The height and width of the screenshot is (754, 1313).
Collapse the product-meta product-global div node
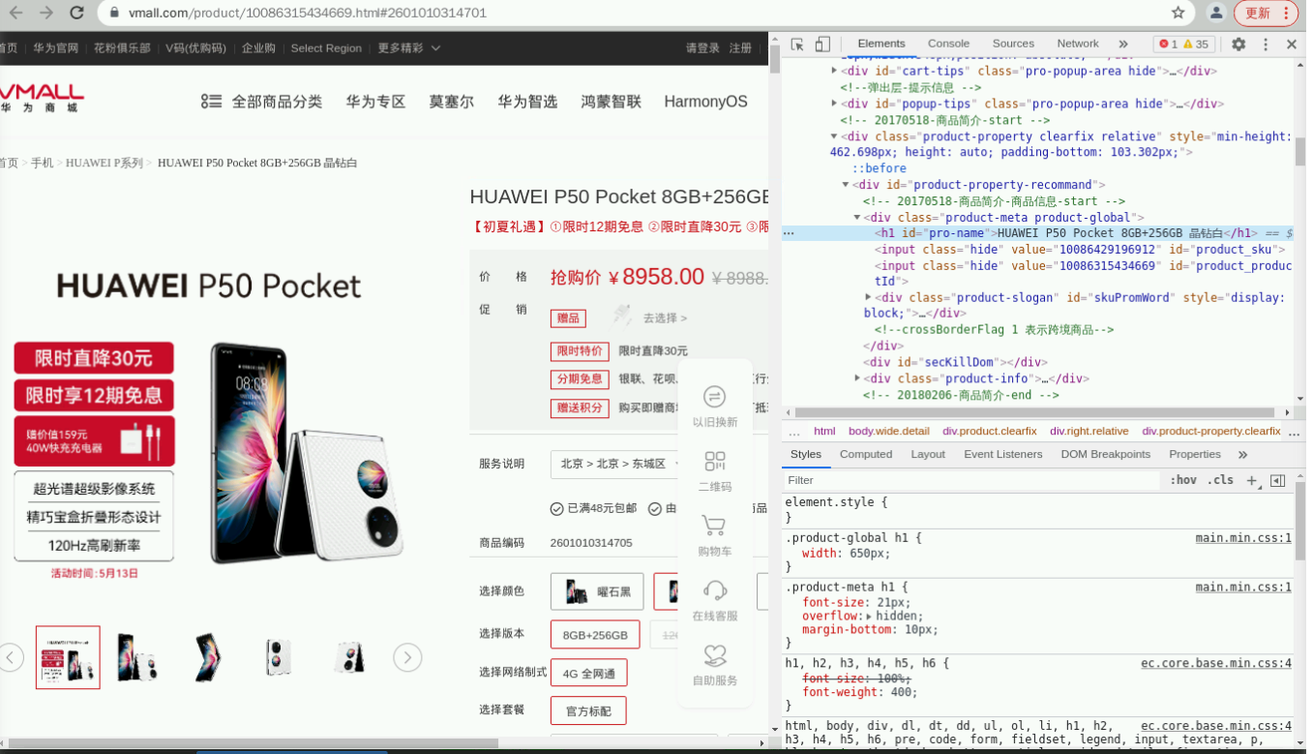coord(856,218)
